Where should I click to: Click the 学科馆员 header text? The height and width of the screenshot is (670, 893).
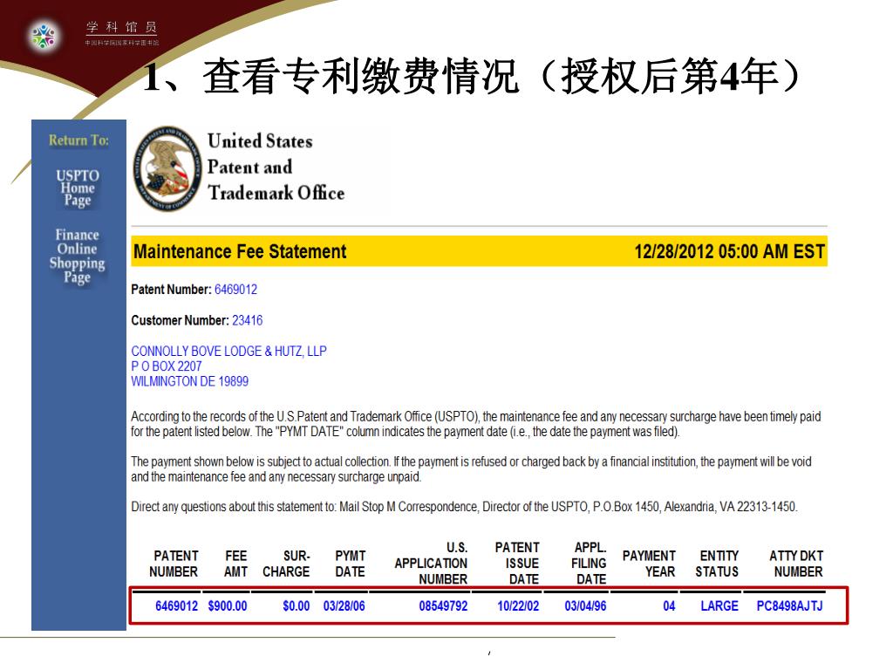point(121,27)
